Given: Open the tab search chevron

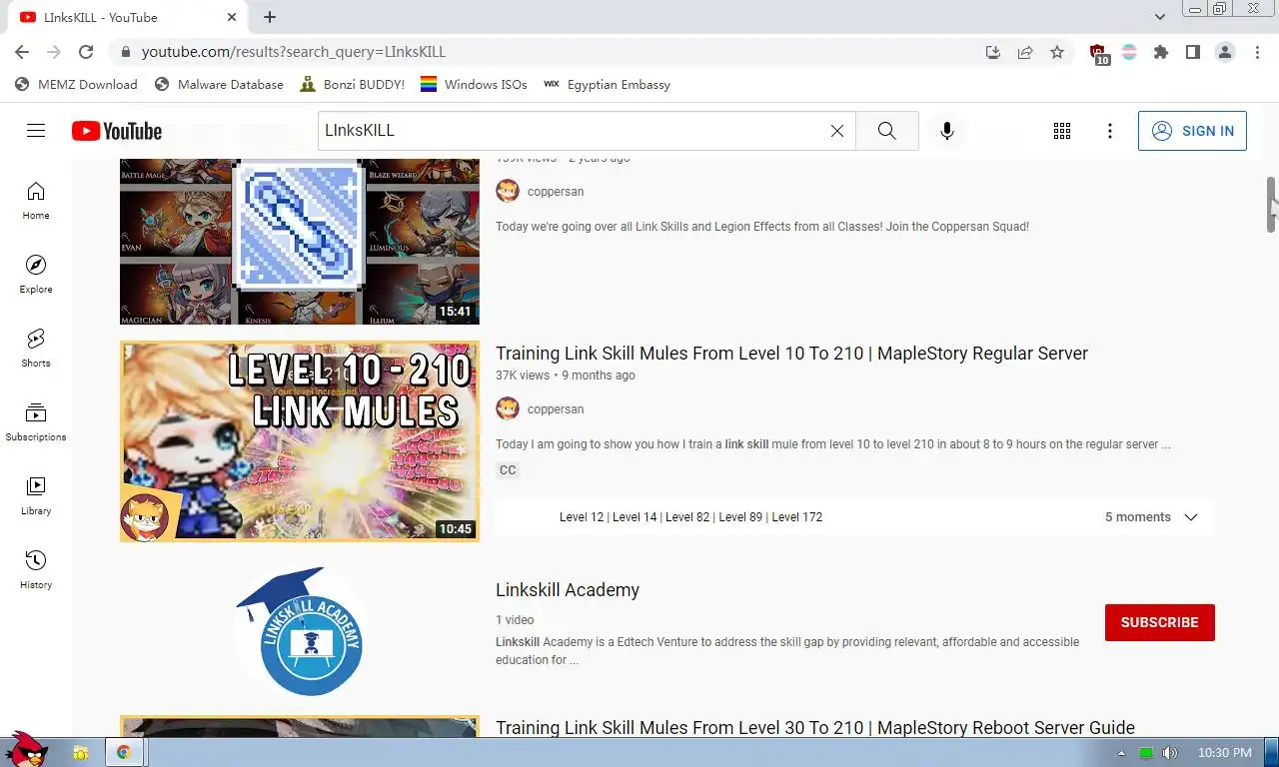Looking at the screenshot, I should pyautogui.click(x=1160, y=17).
